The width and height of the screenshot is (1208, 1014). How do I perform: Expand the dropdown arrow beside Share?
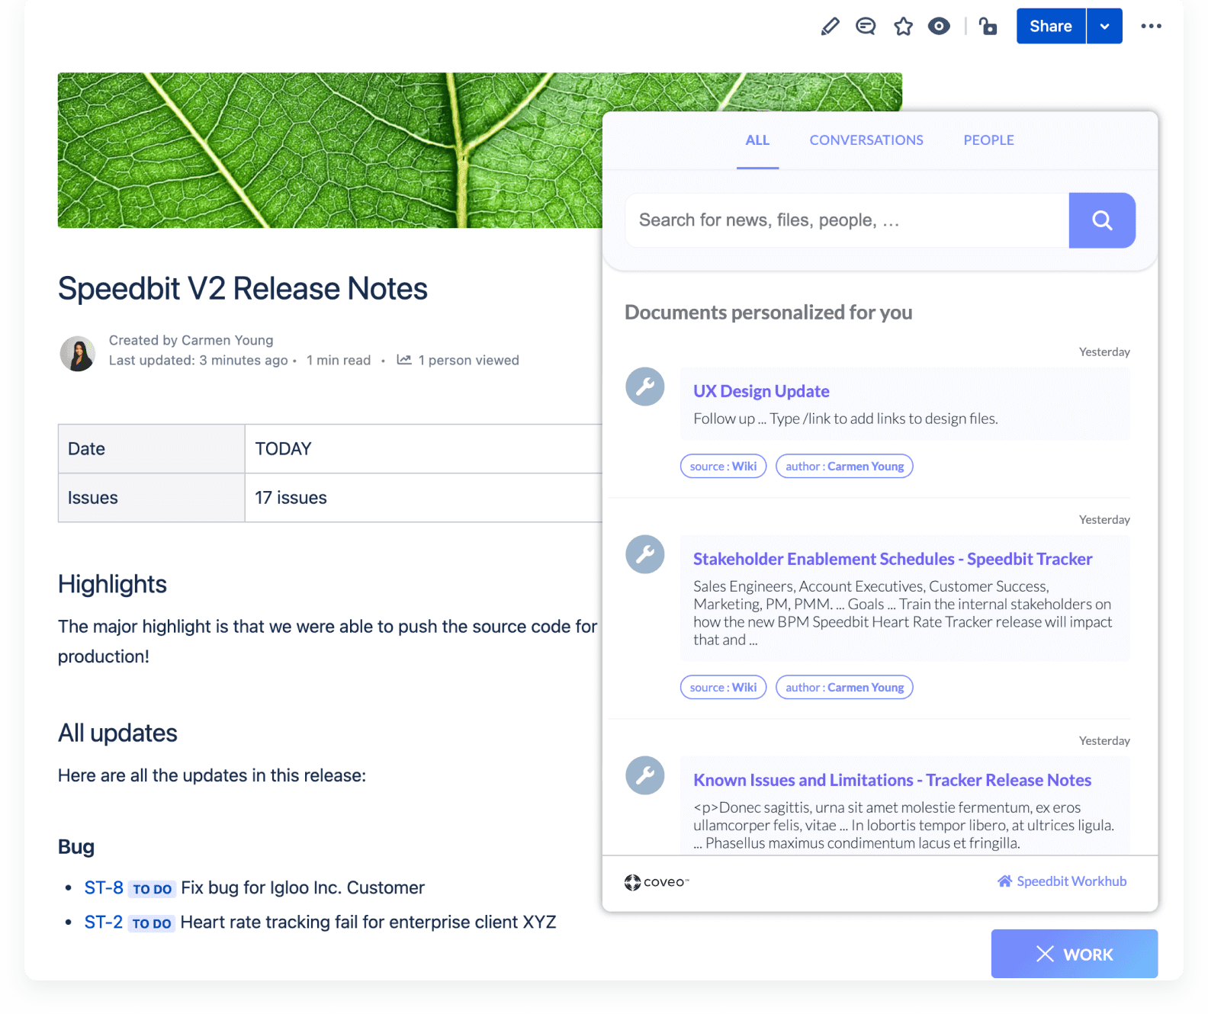[x=1105, y=26]
